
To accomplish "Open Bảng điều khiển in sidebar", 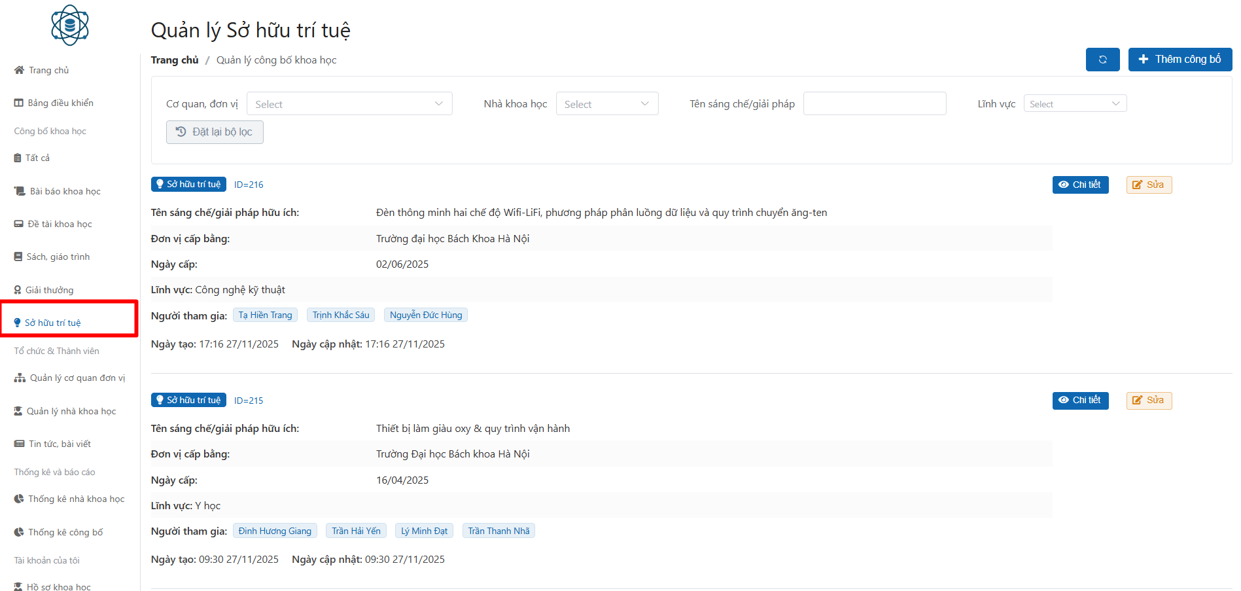I will point(60,103).
